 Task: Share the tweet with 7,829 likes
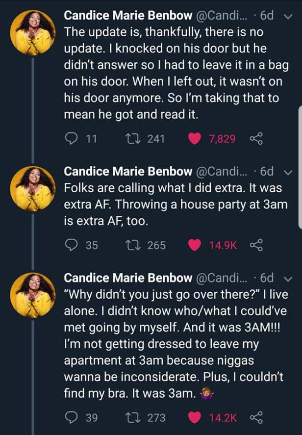pyautogui.click(x=256, y=139)
